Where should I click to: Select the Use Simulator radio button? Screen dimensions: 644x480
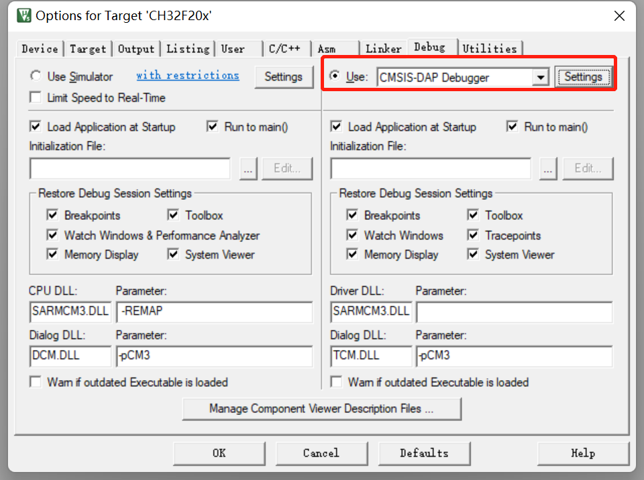click(x=36, y=76)
